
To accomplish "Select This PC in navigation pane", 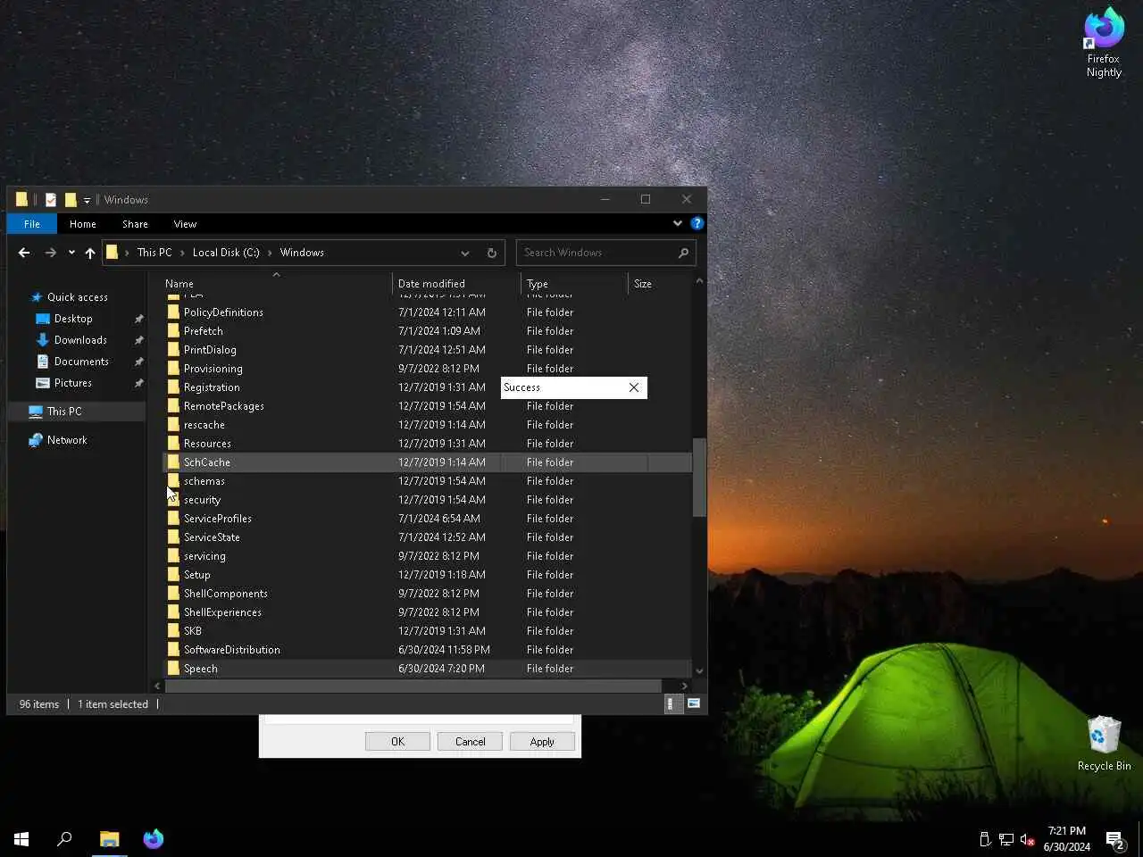I will tap(64, 412).
